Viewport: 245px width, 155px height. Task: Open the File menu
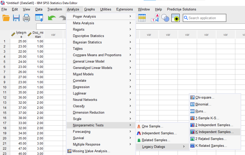tap(4, 9)
